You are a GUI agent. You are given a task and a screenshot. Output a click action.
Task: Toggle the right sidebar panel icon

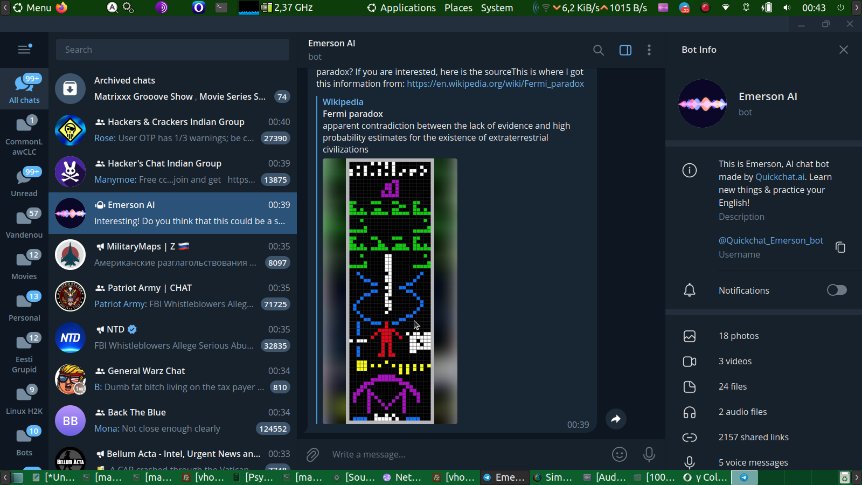pos(625,50)
